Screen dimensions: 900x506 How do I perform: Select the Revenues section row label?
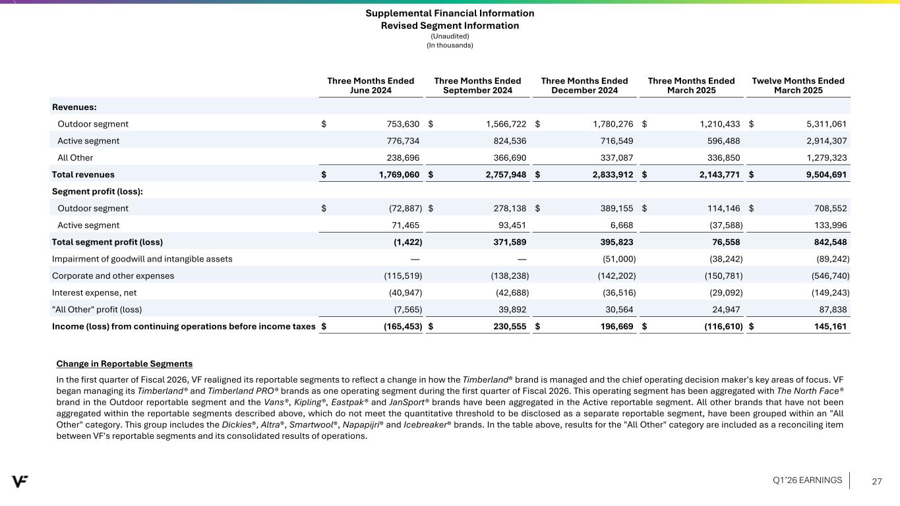tap(73, 106)
